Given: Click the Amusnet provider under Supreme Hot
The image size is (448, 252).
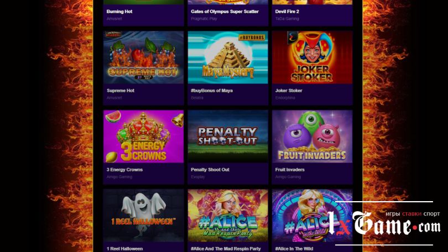Looking at the screenshot, I should click(x=114, y=98).
